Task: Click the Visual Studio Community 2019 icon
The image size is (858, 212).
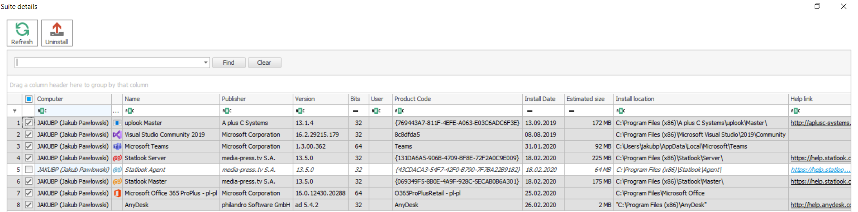Action: 117,134
